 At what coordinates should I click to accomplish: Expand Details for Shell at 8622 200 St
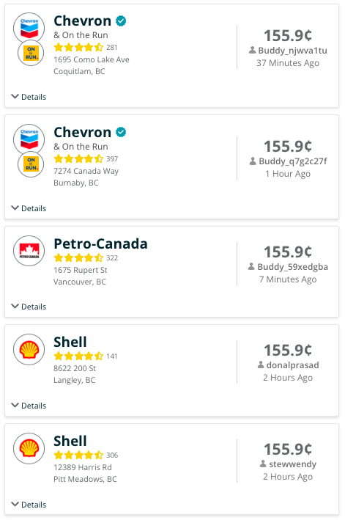coord(29,406)
